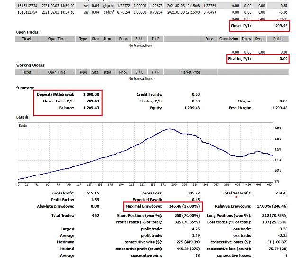Select Balance value 1 209.43
The height and width of the screenshot is (258, 296).
pyautogui.click(x=91, y=108)
